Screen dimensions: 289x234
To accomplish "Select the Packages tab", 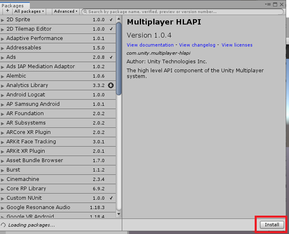I will click(x=15, y=6).
